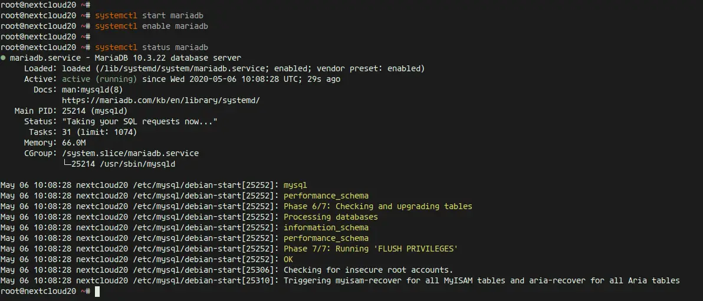Click 'Checking for insecure root accounts.' log line
The width and height of the screenshot is (703, 301).
(x=369, y=270)
